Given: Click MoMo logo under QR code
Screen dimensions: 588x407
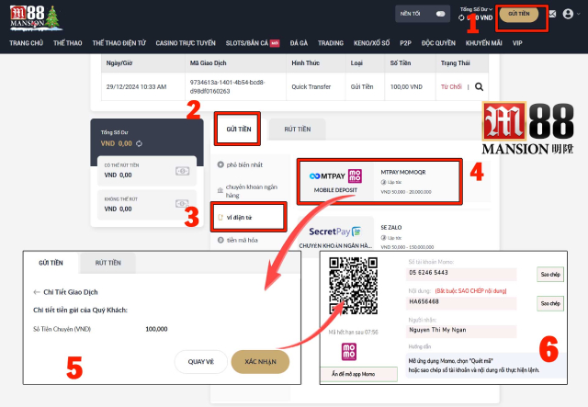Looking at the screenshot, I should 349,352.
